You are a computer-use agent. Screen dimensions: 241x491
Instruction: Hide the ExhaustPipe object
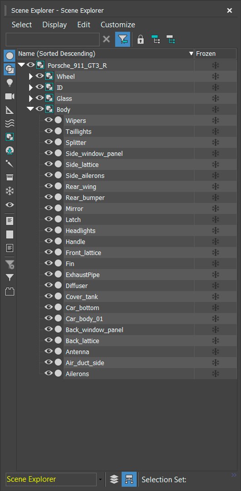coord(48,274)
